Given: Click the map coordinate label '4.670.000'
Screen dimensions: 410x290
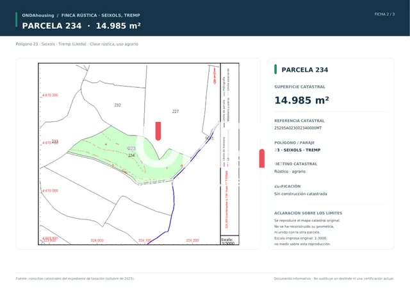Looking at the screenshot, I should 50,191.
